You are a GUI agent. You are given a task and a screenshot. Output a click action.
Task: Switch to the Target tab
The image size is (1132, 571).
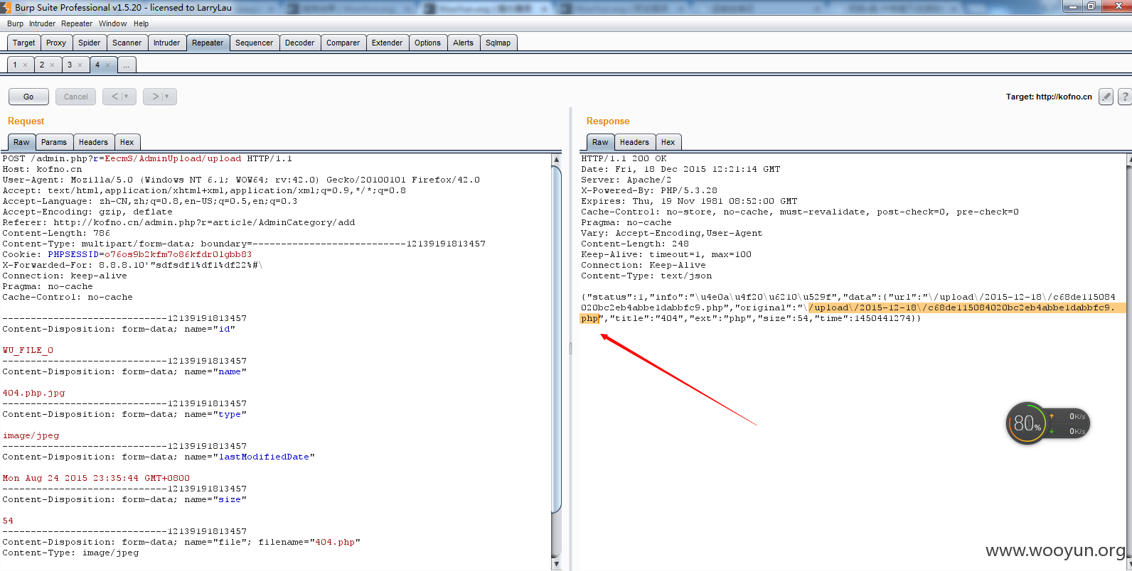(x=23, y=43)
